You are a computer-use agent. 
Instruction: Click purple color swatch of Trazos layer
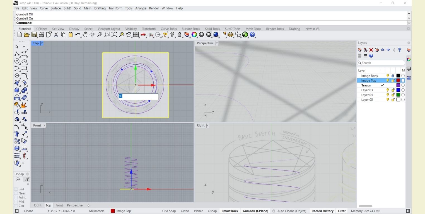pos(398,85)
